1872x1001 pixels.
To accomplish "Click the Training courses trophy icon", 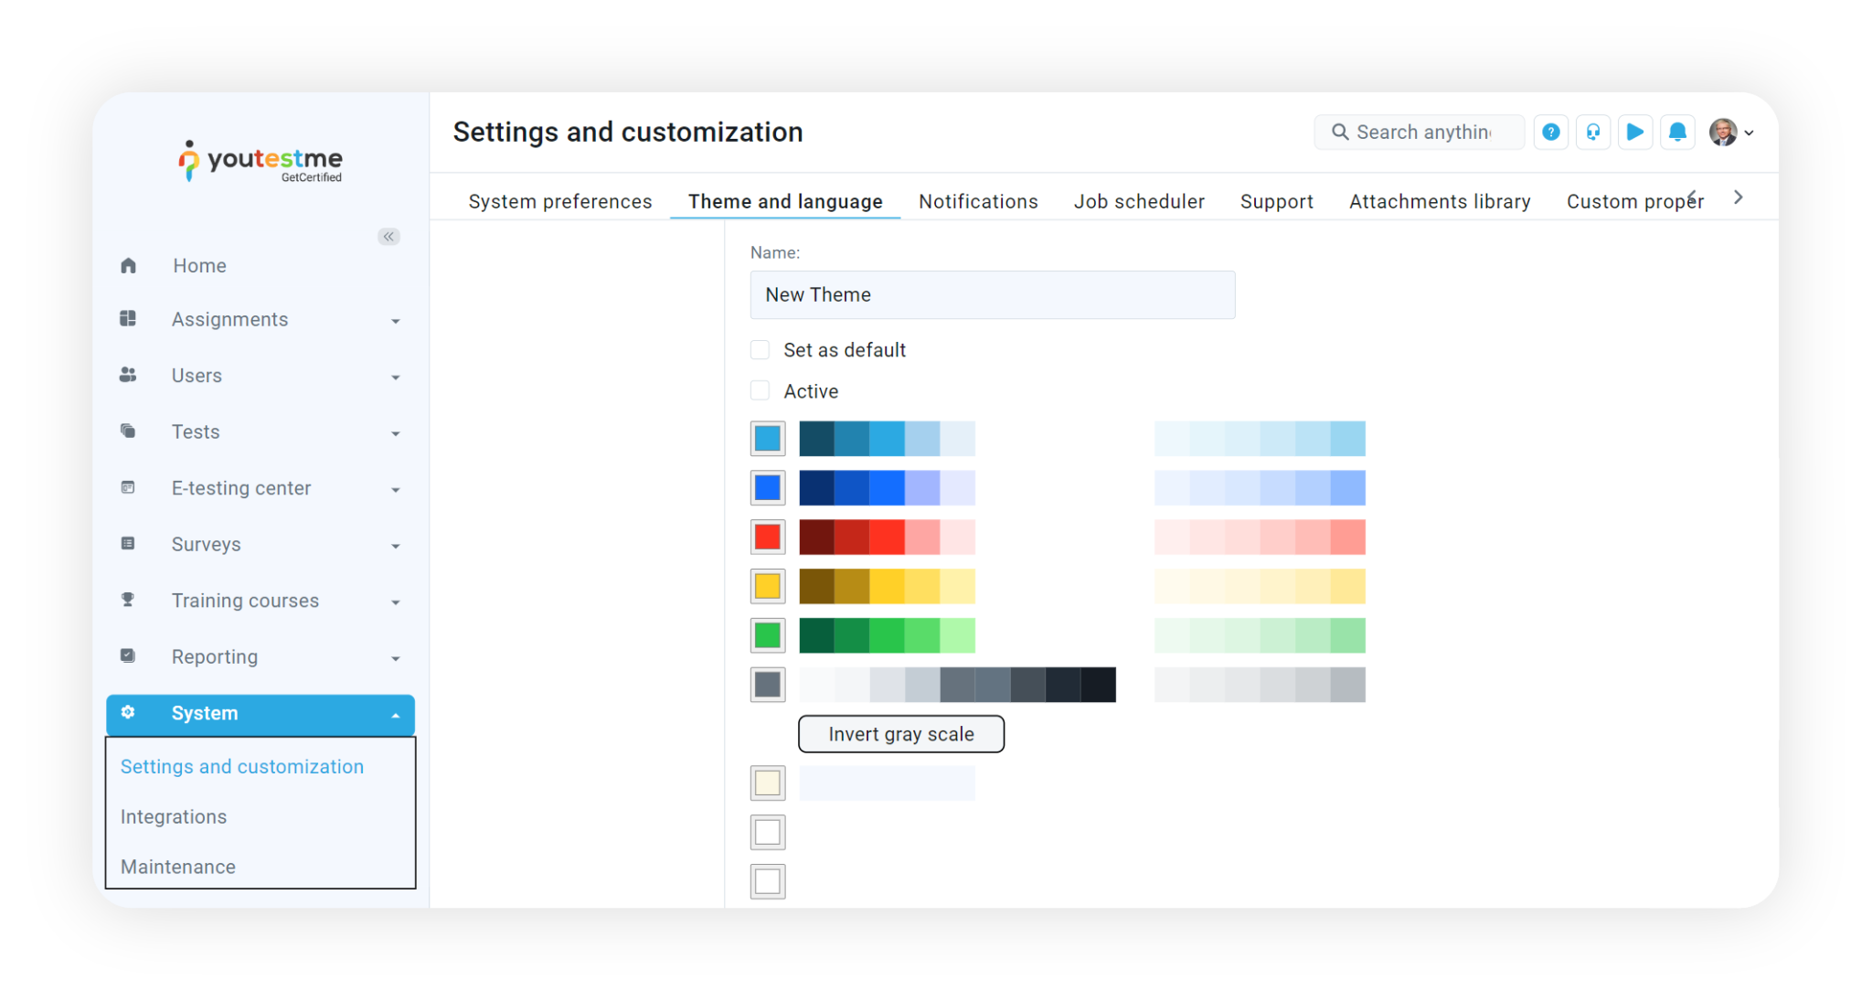I will 128,600.
